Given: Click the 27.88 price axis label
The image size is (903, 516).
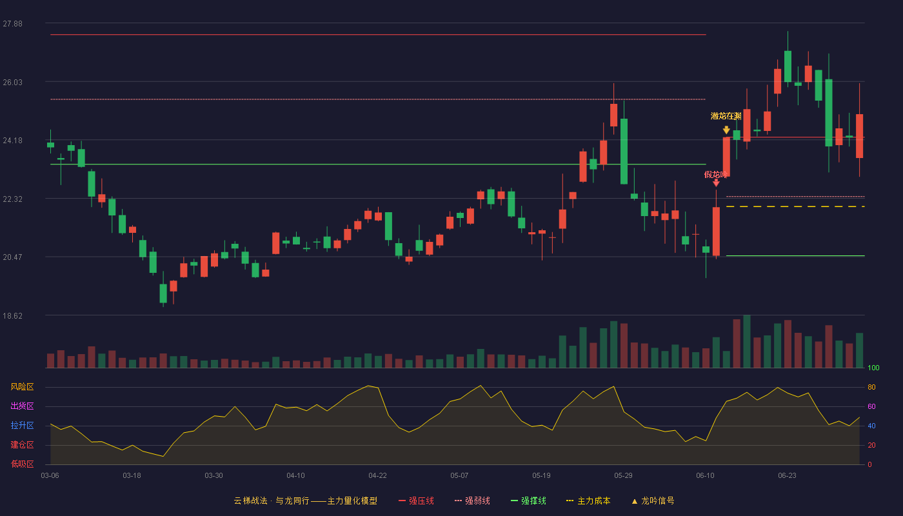Looking at the screenshot, I should click(x=12, y=24).
